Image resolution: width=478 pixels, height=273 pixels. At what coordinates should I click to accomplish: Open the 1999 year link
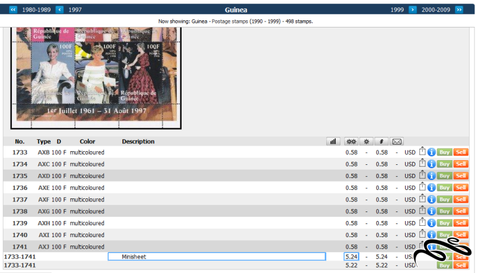397,10
